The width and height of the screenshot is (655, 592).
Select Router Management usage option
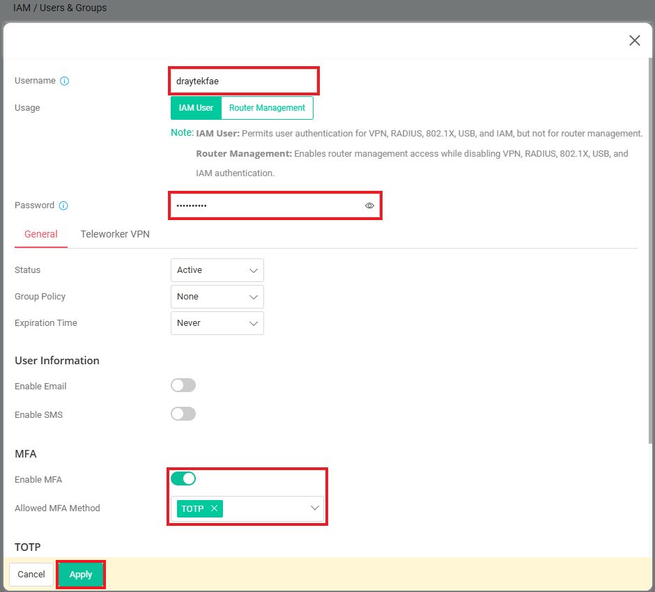pyautogui.click(x=267, y=108)
